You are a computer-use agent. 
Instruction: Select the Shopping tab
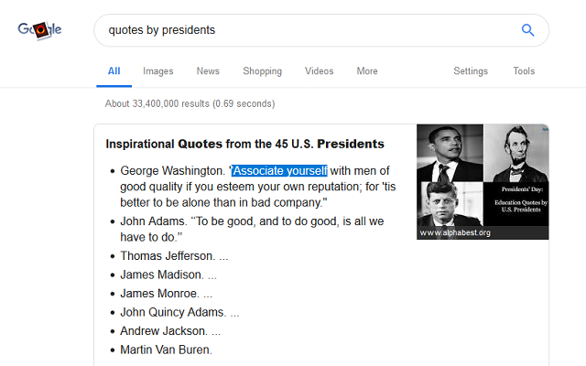(x=262, y=71)
